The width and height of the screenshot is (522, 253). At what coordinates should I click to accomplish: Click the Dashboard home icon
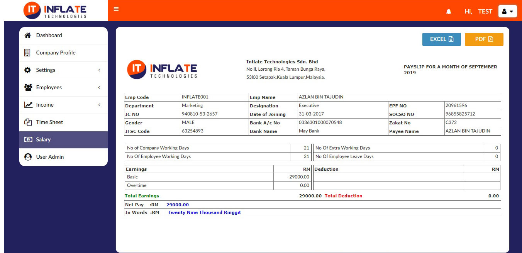[x=28, y=36]
